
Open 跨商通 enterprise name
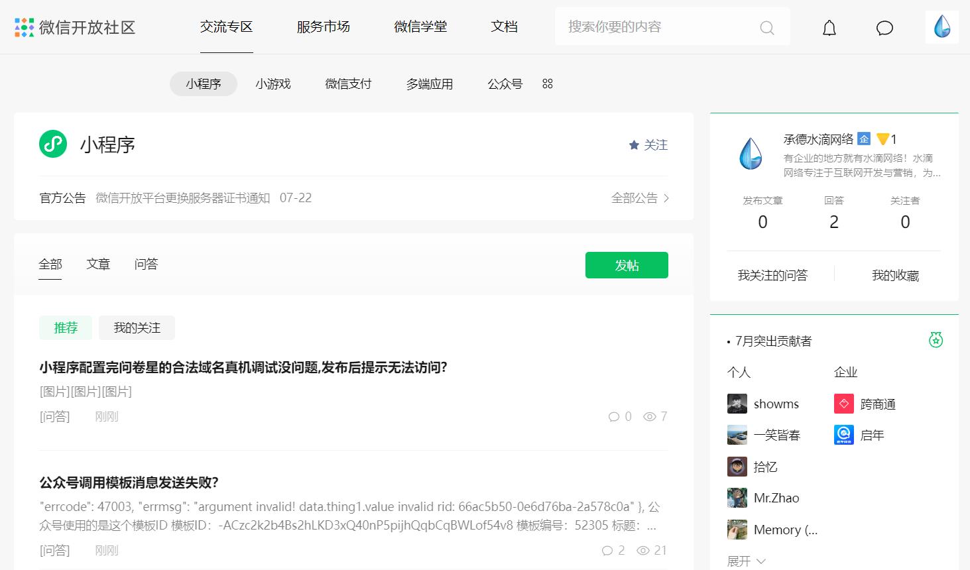[x=878, y=404]
